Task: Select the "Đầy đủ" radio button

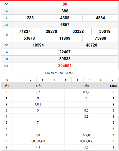Action: pos(56,73)
